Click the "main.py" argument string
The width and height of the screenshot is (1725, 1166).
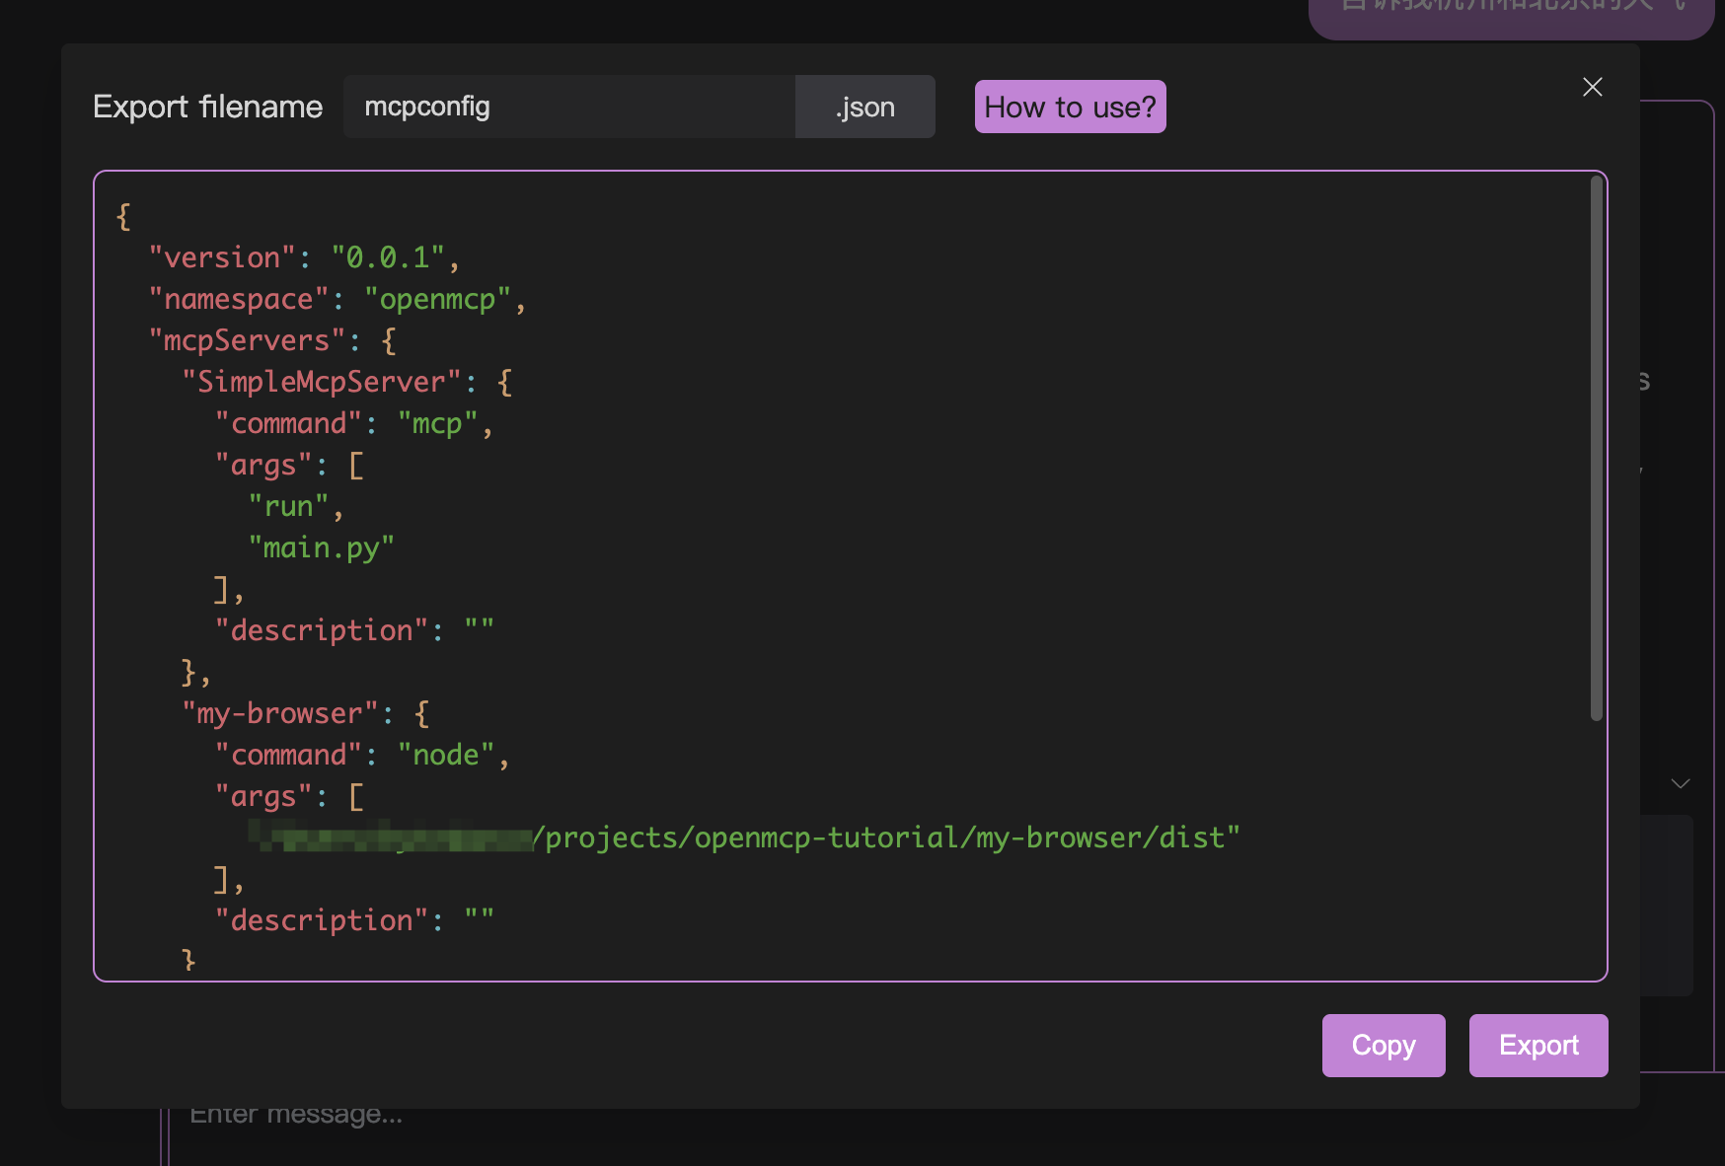coord(321,547)
